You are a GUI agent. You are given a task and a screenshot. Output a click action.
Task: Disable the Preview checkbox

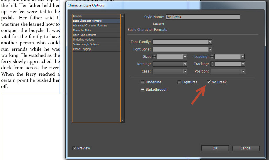74,148
